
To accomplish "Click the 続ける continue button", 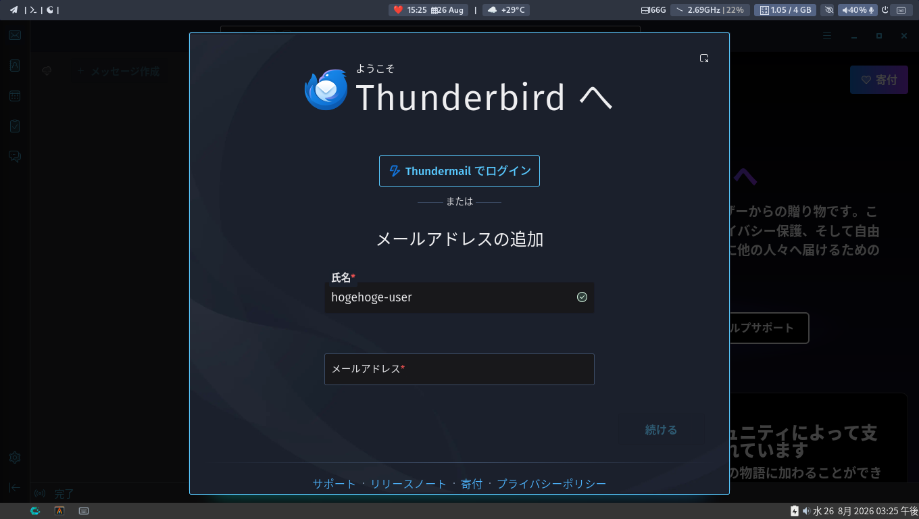I will [x=661, y=430].
